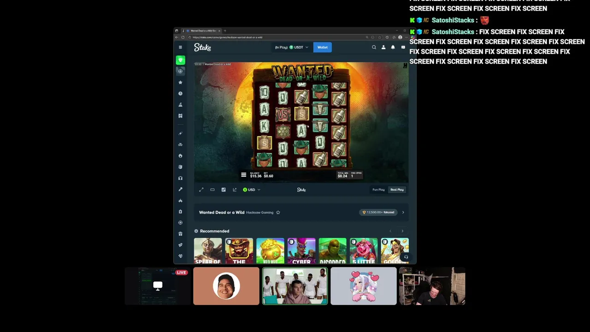Open the notifications bell
Screen dimensions: 590x332
(393, 47)
